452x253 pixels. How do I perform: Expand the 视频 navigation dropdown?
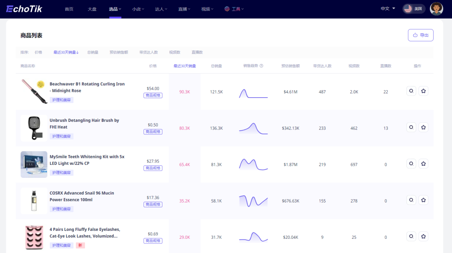pyautogui.click(x=207, y=9)
